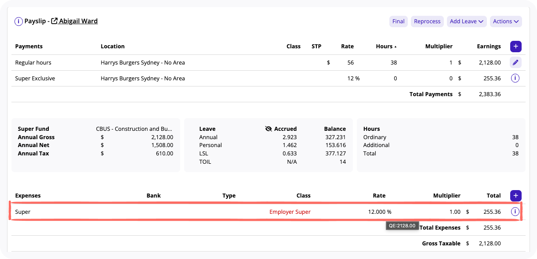Image resolution: width=537 pixels, height=259 pixels.
Task: Click the Final button
Action: click(x=399, y=21)
